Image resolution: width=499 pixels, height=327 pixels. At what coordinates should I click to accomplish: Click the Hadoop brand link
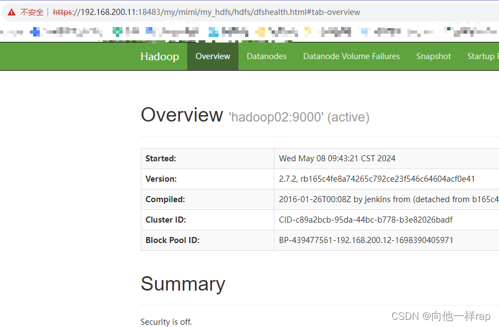click(x=160, y=56)
